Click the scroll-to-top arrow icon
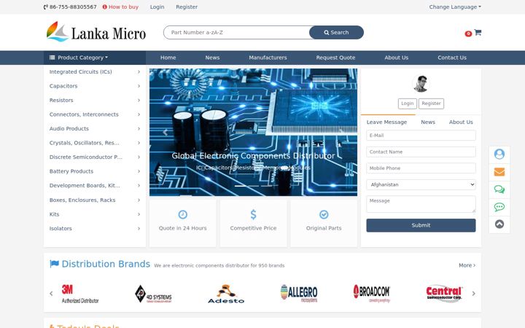This screenshot has height=328, width=525. [x=499, y=224]
